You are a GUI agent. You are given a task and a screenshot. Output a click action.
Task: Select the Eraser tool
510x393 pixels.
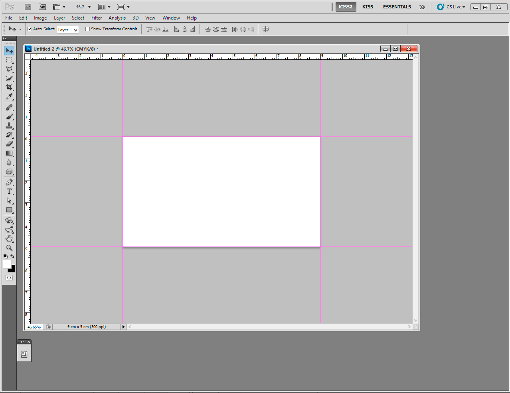coord(9,144)
